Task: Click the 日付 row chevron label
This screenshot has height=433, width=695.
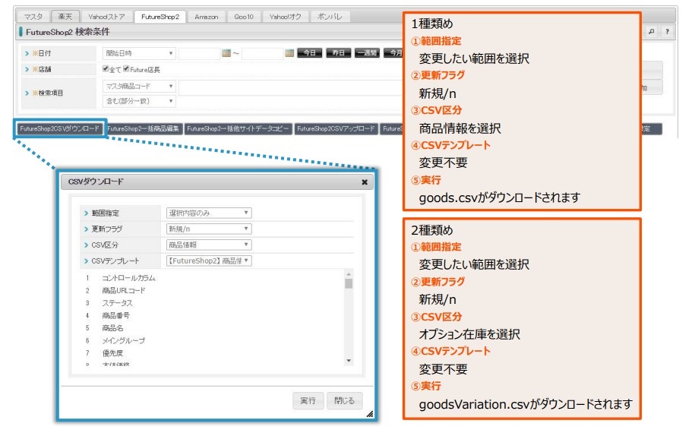Action: click(x=38, y=53)
